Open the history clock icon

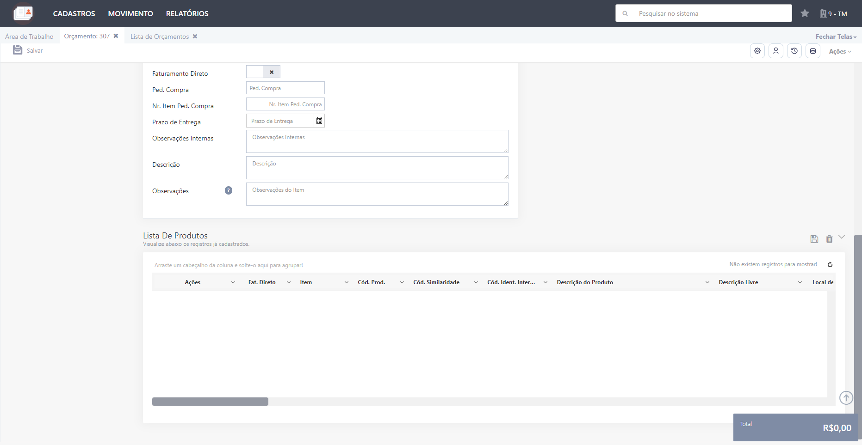[794, 51]
